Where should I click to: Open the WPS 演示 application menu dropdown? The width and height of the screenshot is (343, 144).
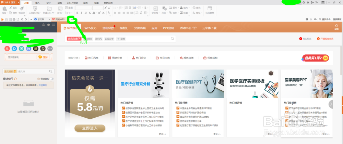[x=18, y=2]
